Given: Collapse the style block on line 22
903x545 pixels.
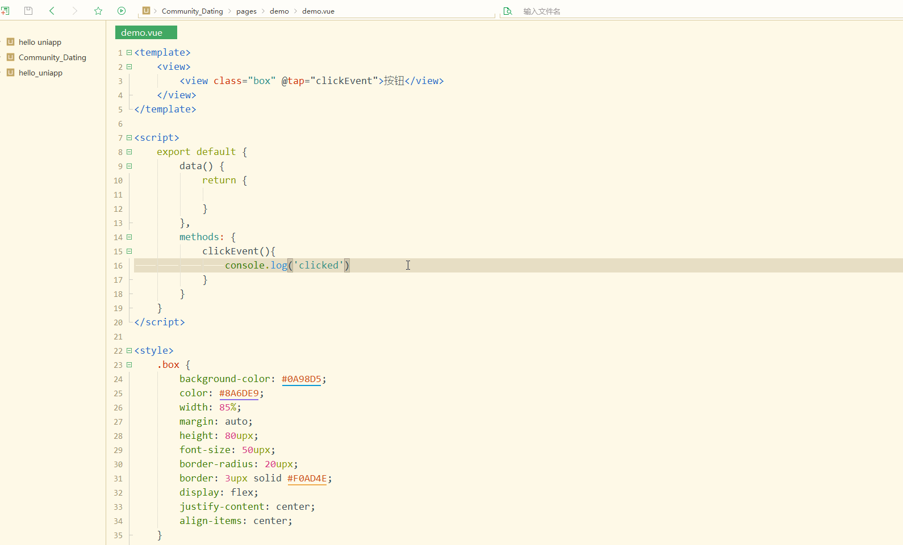Looking at the screenshot, I should [129, 350].
